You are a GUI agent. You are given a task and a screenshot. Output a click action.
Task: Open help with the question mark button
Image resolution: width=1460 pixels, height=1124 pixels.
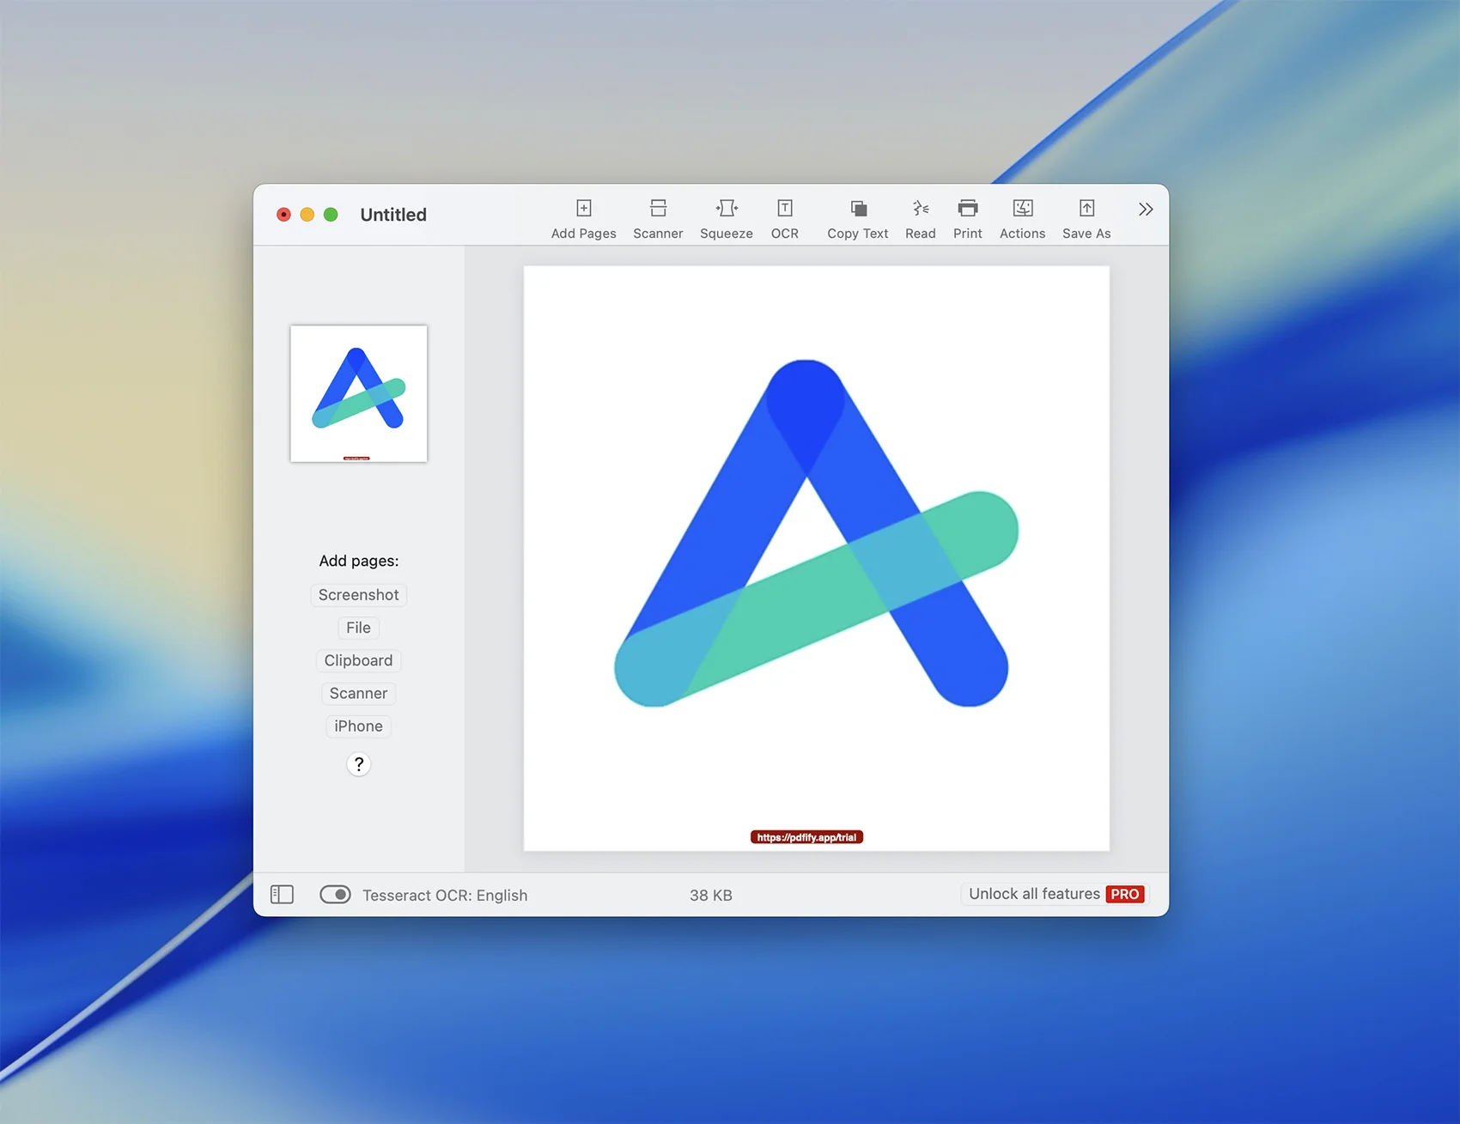[358, 764]
